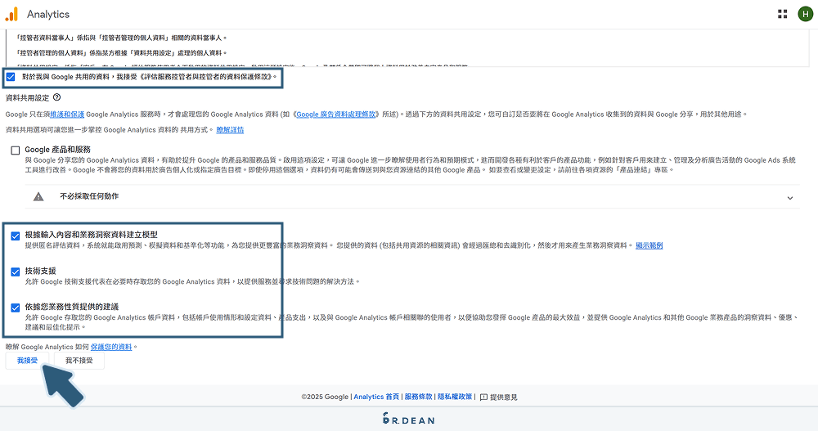Image resolution: width=818 pixels, height=431 pixels.
Task: Click the 提供意見 feedback icon in footer
Action: click(x=483, y=397)
